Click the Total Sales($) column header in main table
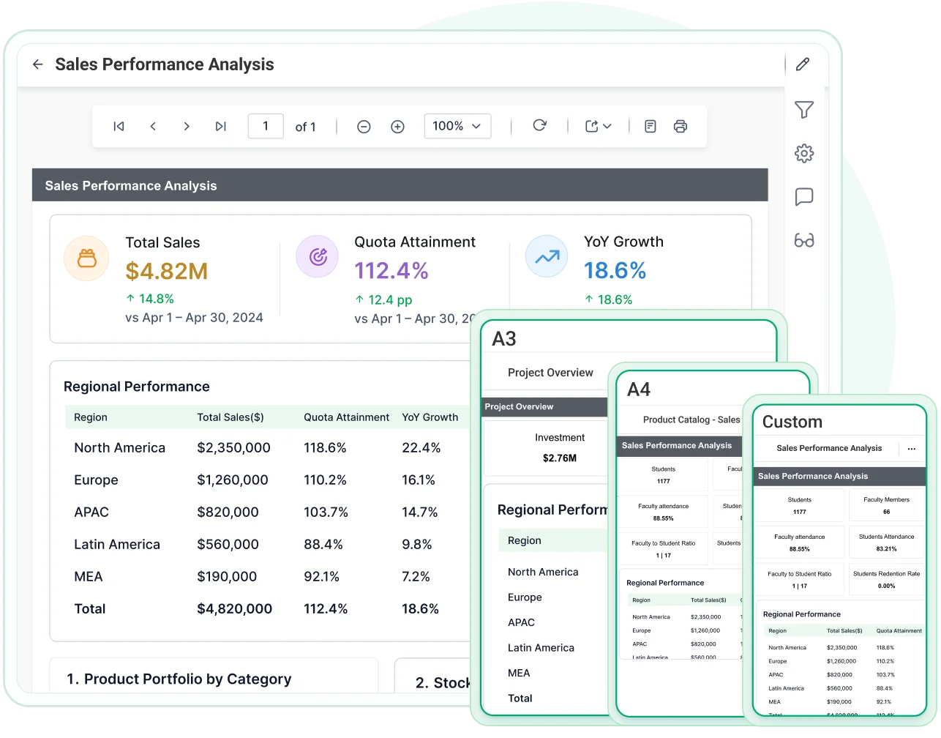The width and height of the screenshot is (941, 738). tap(230, 417)
